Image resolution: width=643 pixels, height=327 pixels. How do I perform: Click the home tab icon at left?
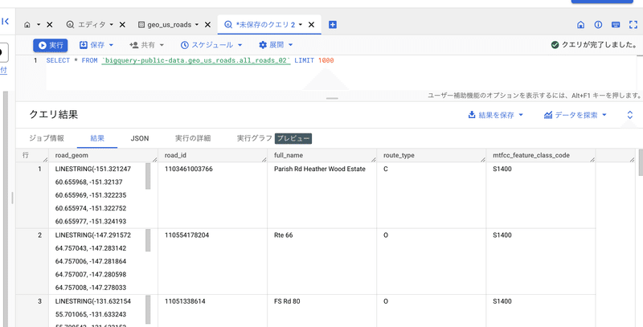(29, 25)
